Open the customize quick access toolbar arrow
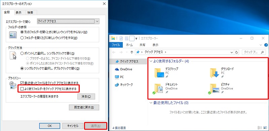 (x=136, y=39)
